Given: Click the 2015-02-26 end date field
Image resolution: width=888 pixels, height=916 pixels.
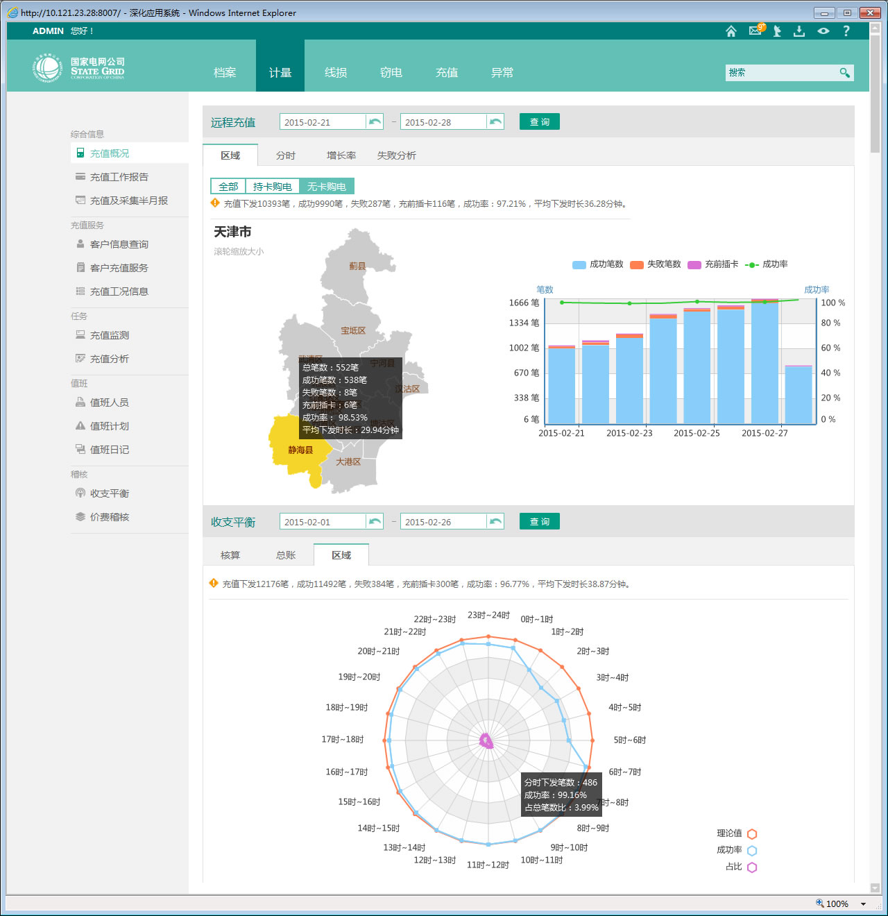Looking at the screenshot, I should click(x=443, y=522).
